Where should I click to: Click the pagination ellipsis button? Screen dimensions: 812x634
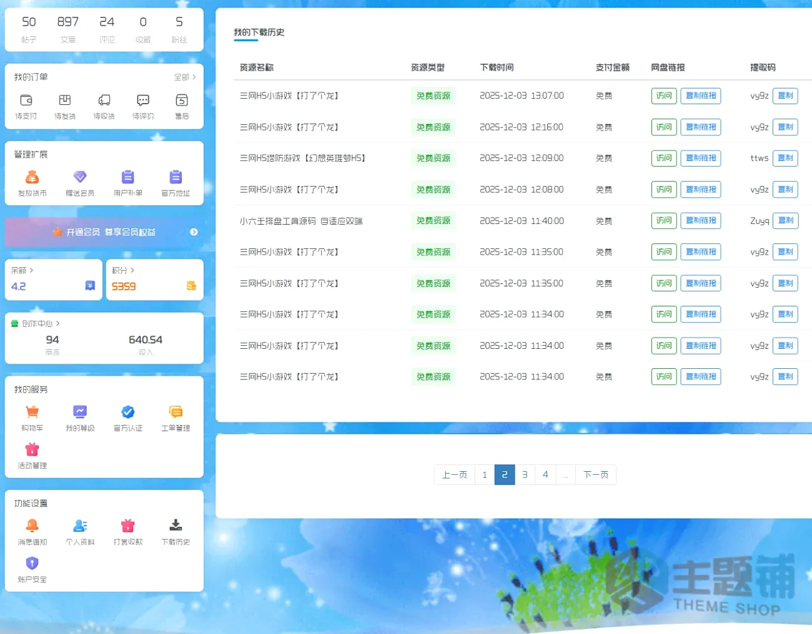(566, 475)
